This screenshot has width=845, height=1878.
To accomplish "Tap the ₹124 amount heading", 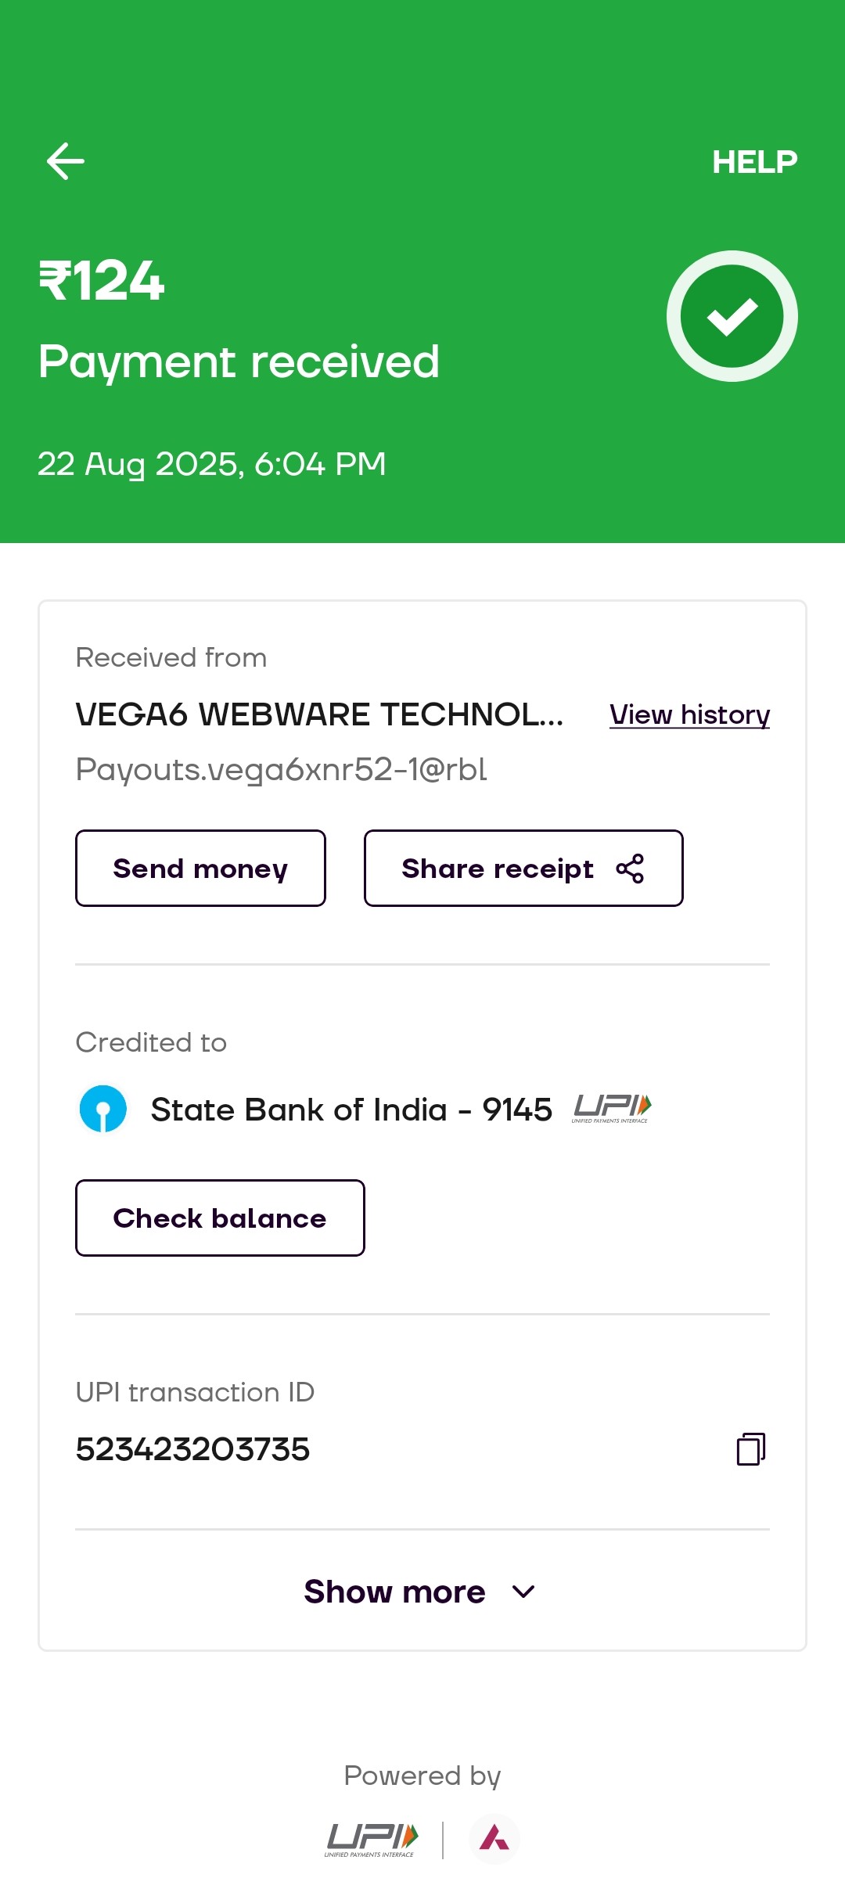I will [102, 281].
